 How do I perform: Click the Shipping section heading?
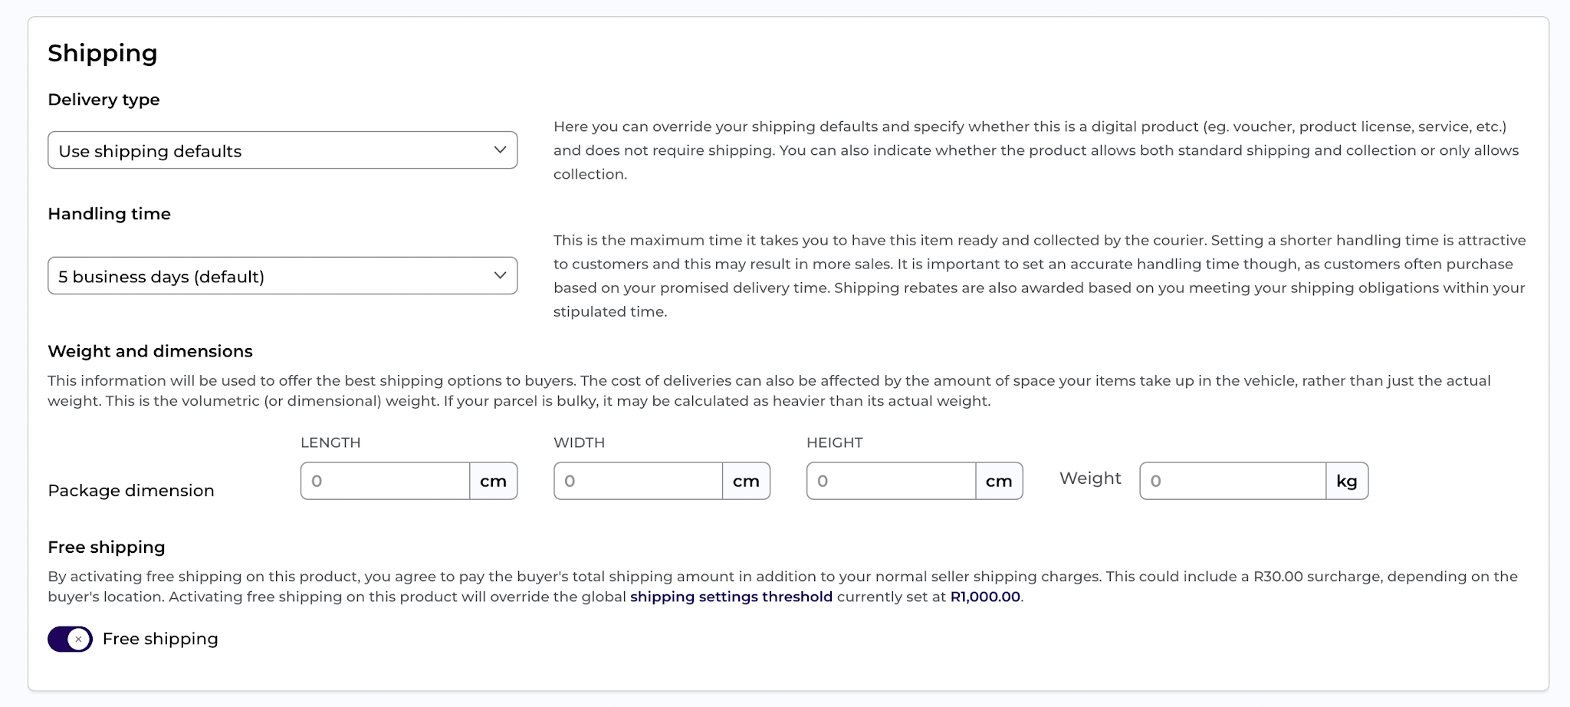coord(103,53)
